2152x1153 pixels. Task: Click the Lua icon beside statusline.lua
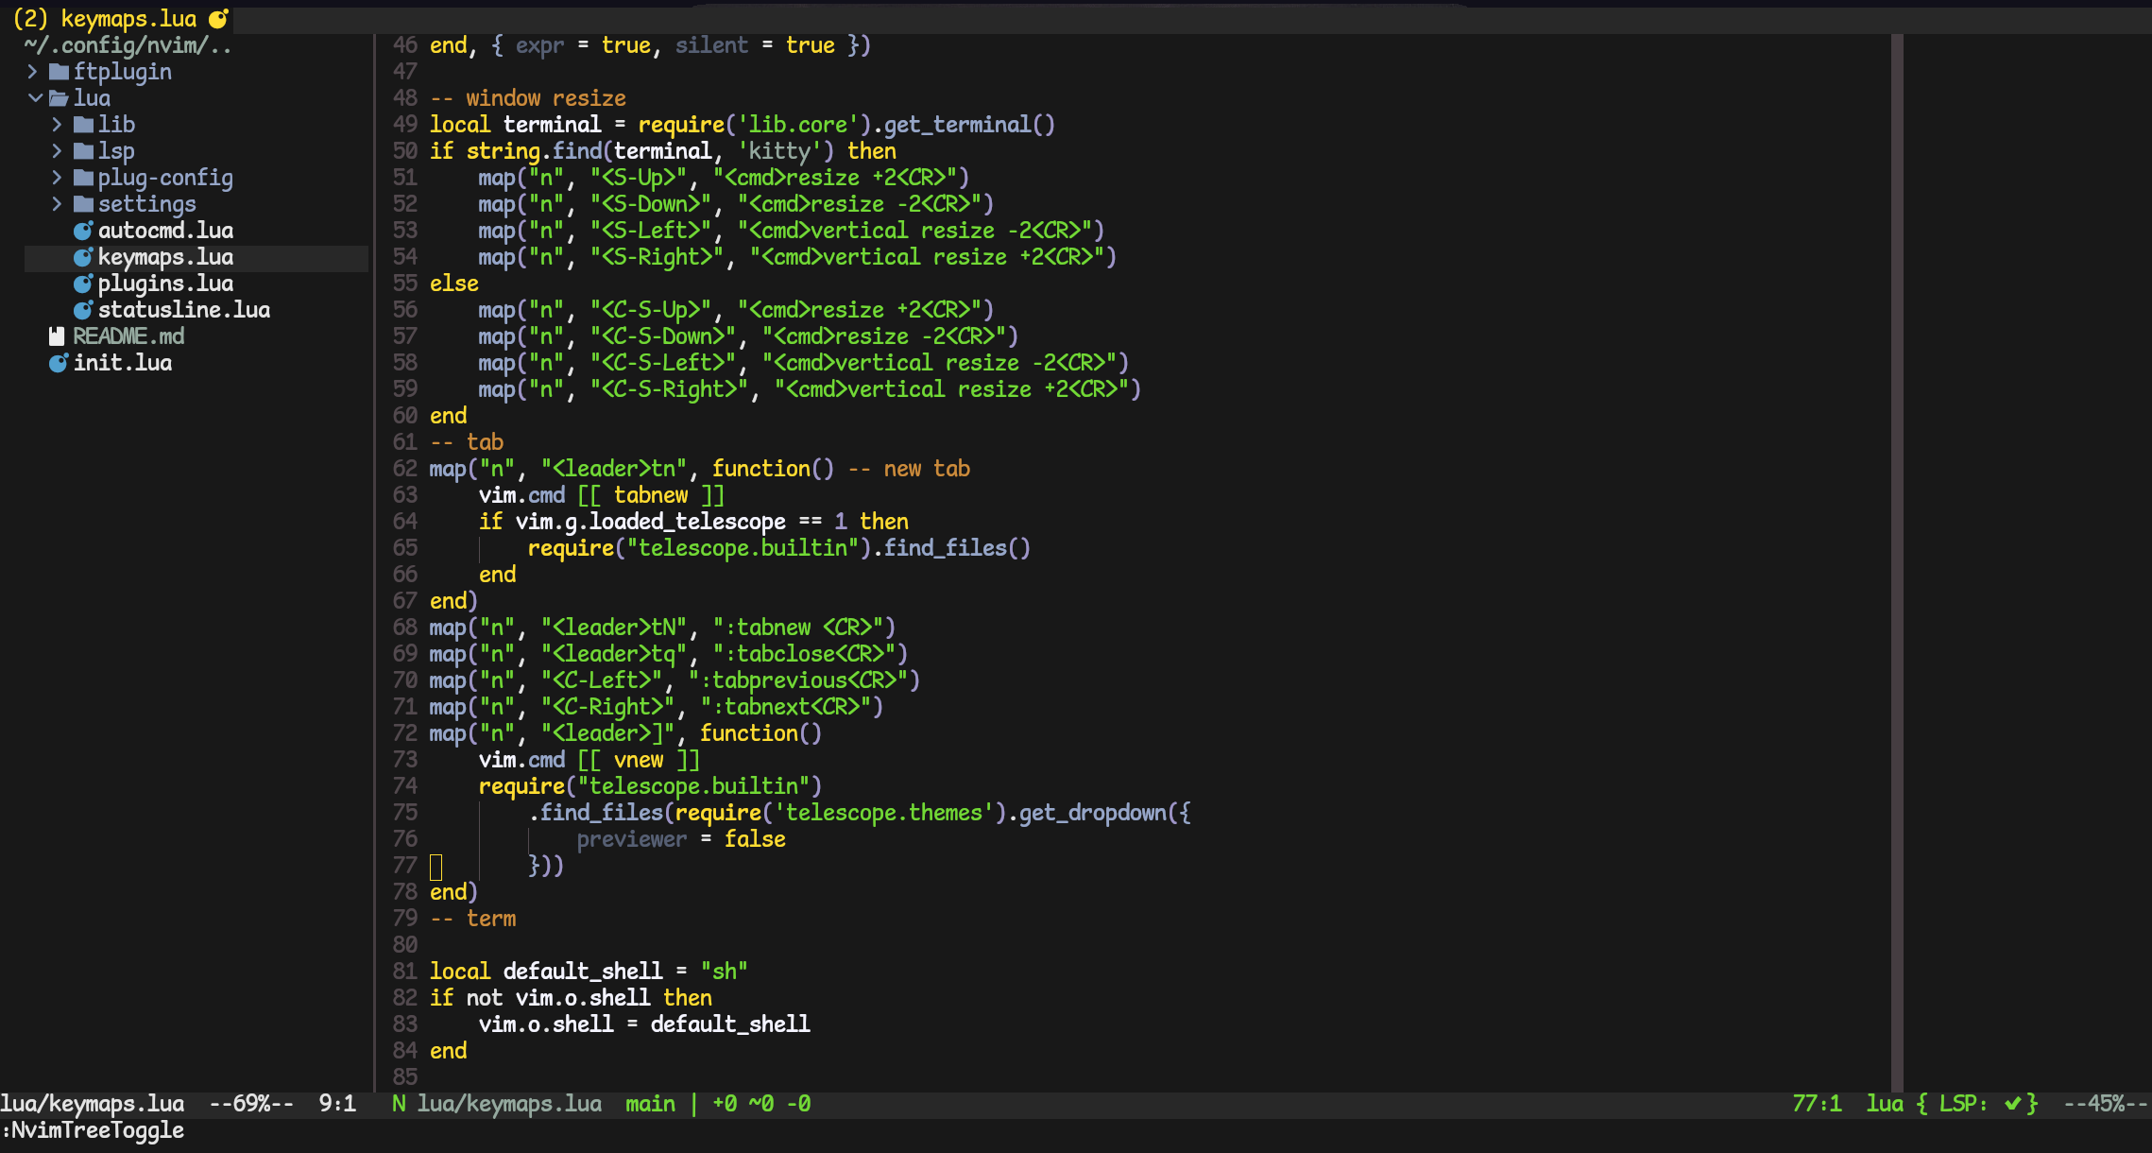83,310
